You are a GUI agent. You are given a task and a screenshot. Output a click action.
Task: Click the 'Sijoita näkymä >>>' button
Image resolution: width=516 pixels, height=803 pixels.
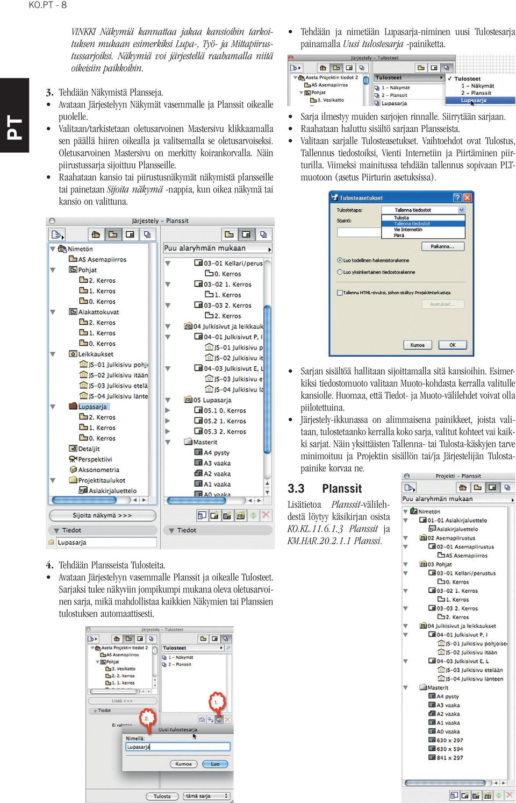[103, 515]
